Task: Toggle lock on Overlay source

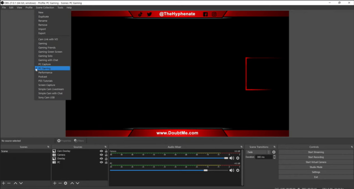Action: click(106, 159)
